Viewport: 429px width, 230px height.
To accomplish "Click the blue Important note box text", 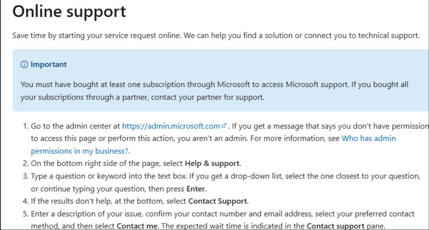I will [x=214, y=91].
